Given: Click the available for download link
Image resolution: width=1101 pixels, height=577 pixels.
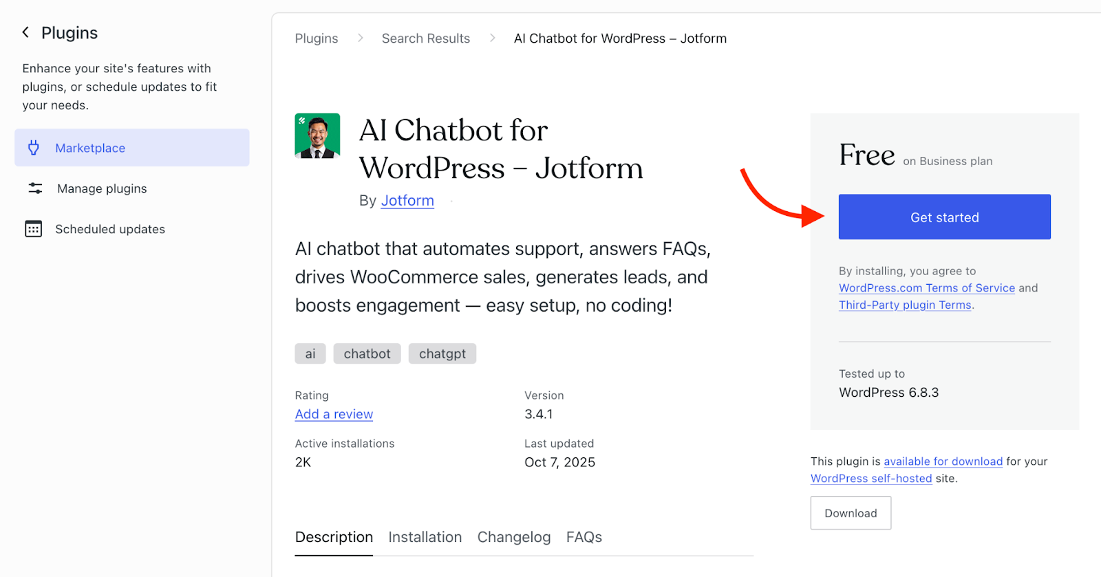Looking at the screenshot, I should [x=943, y=461].
